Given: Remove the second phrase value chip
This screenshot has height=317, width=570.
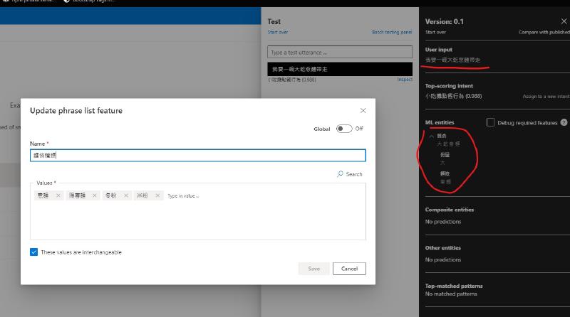Looking at the screenshot, I should click(95, 195).
